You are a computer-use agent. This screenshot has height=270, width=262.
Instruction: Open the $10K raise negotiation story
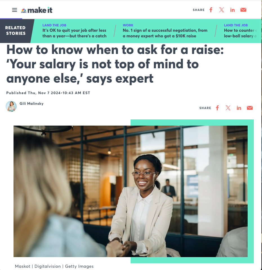click(165, 33)
